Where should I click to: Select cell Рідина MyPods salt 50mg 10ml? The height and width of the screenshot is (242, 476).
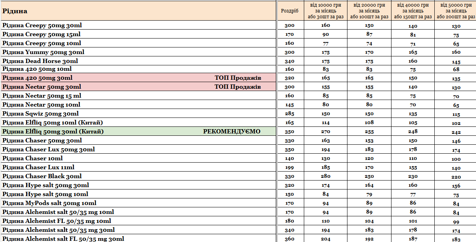point(138,203)
